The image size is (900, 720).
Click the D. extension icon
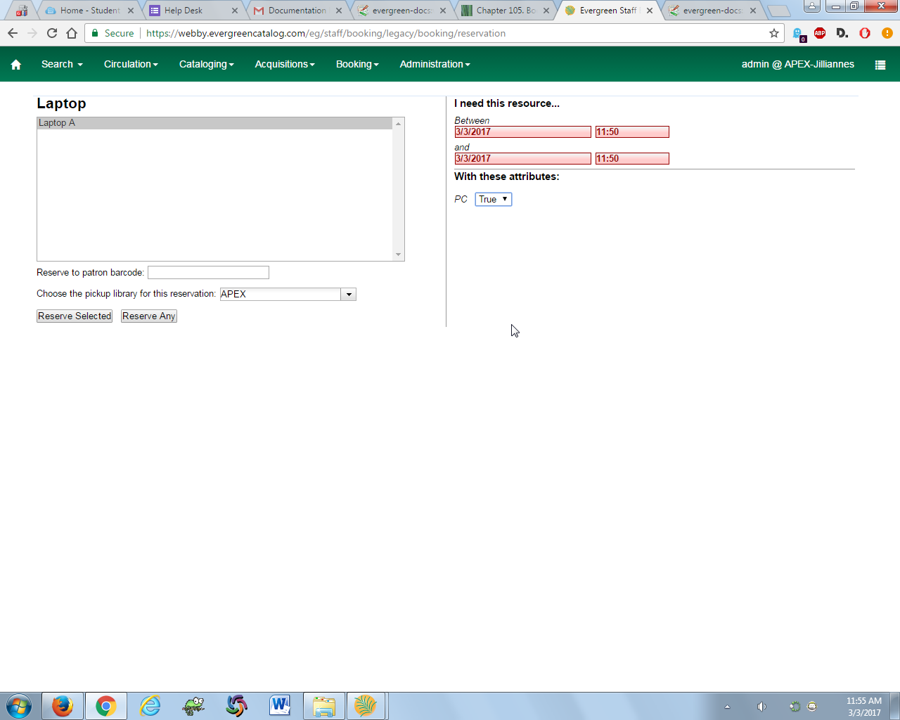pos(842,33)
